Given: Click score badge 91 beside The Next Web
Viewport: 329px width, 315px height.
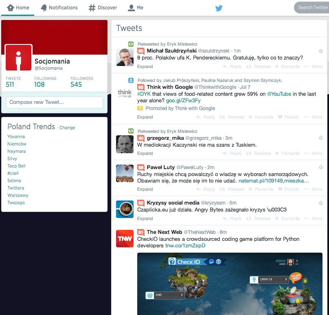Looking at the screenshot, I should tap(141, 232).
